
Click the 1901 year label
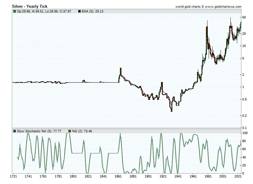(148, 176)
